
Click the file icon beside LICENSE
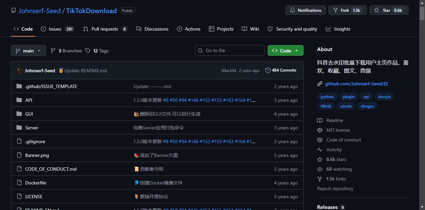pyautogui.click(x=19, y=197)
